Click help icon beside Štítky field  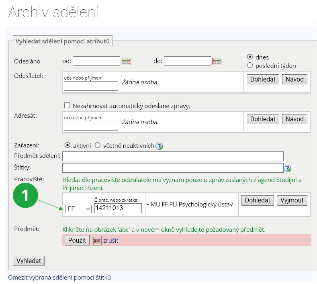[x=287, y=168]
